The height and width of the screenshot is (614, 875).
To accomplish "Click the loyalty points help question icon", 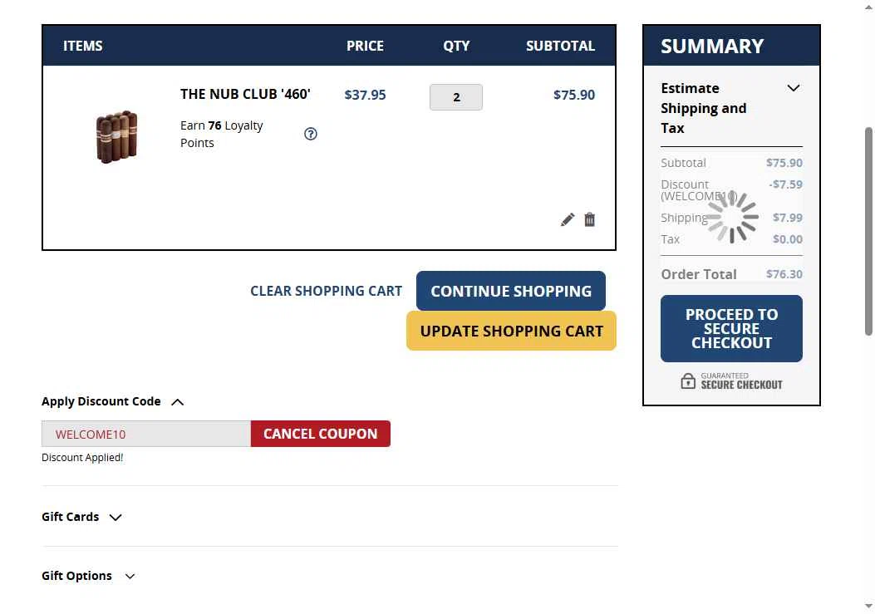I will pos(311,134).
